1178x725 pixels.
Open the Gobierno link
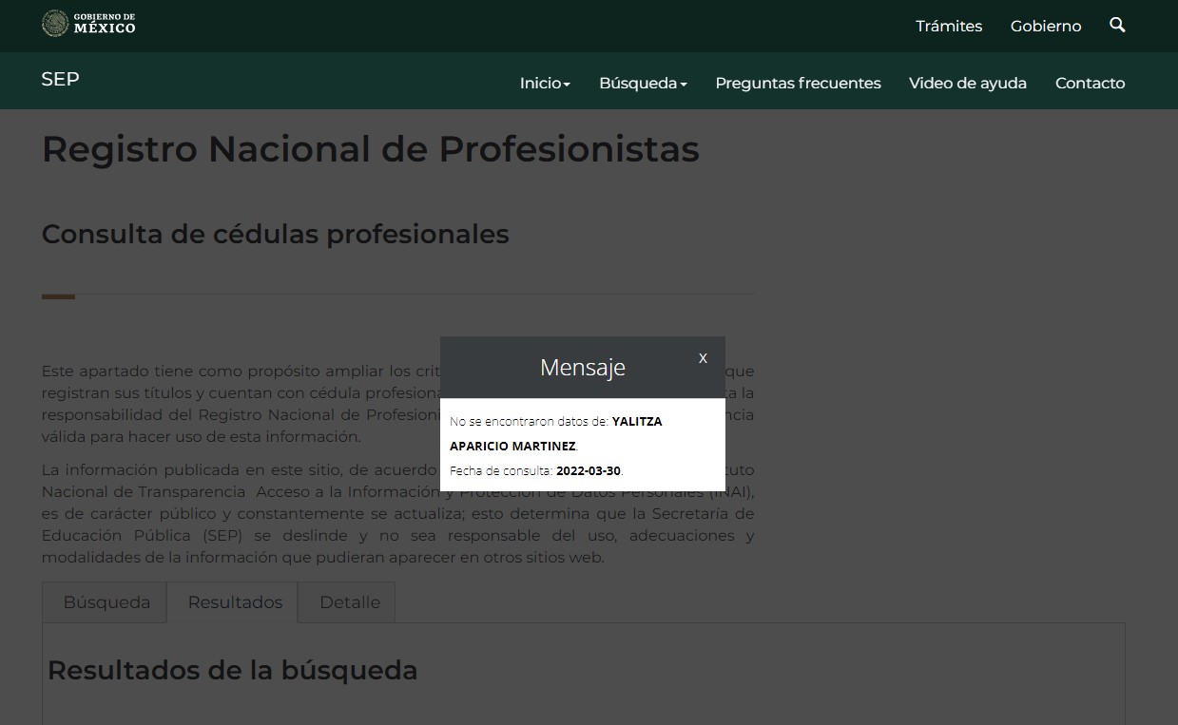point(1046,26)
